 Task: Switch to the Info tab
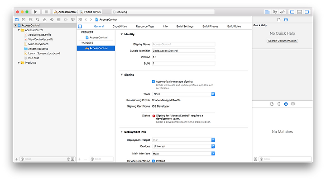[165, 26]
